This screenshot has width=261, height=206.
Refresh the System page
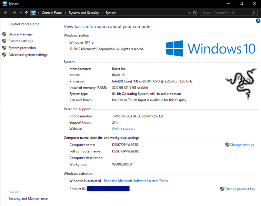(x=194, y=13)
